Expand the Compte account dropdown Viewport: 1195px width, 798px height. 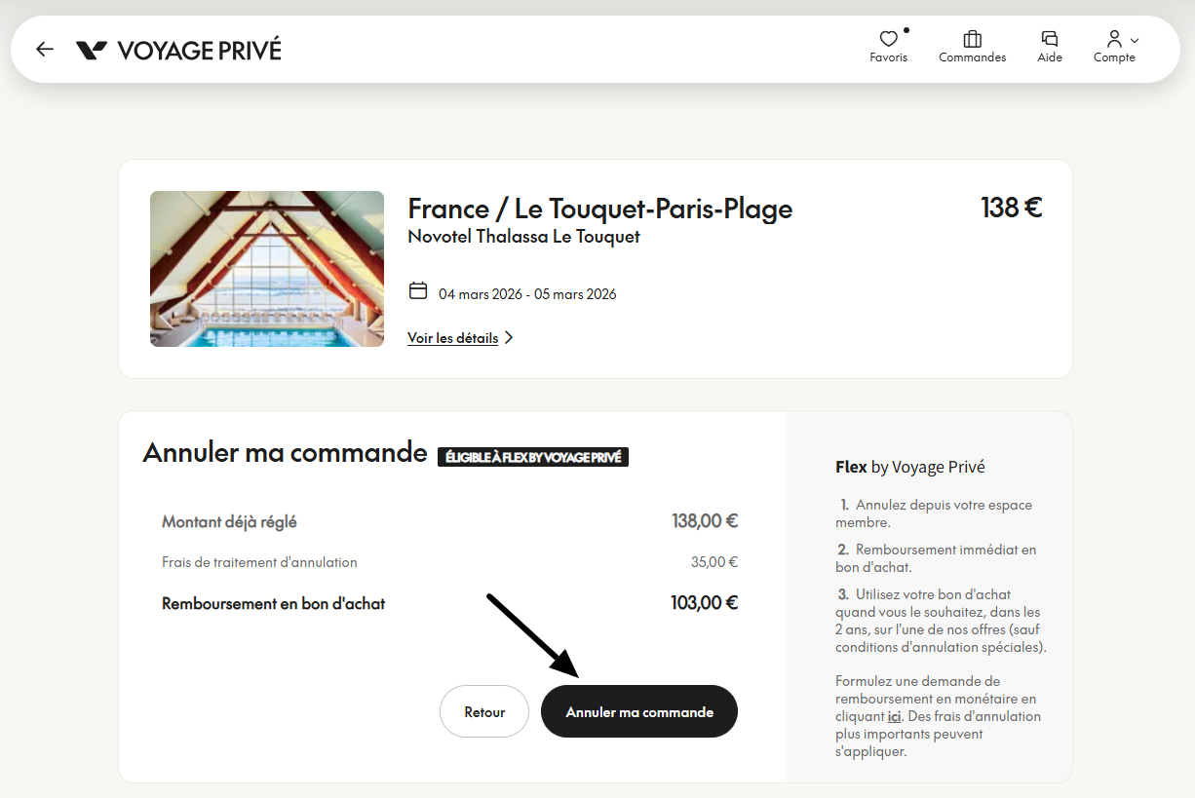1114,47
